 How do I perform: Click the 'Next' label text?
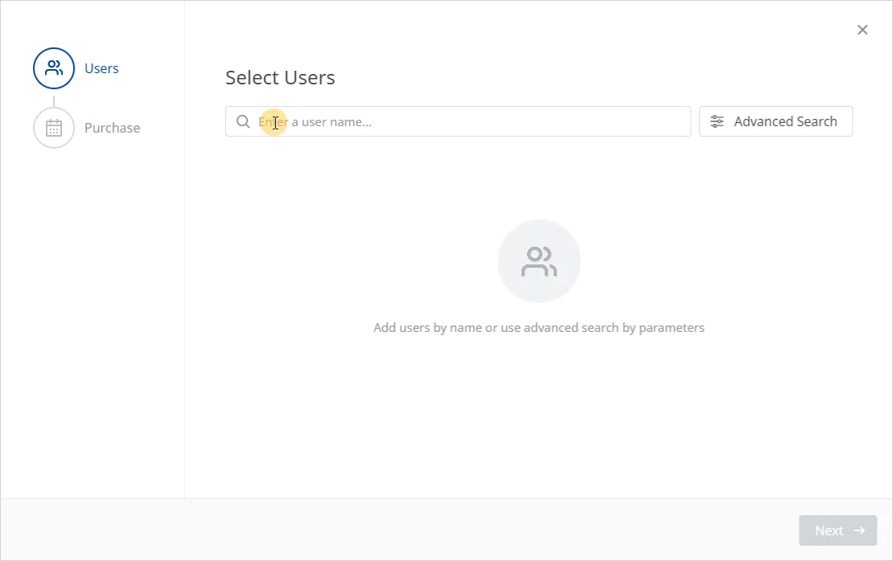(x=829, y=530)
